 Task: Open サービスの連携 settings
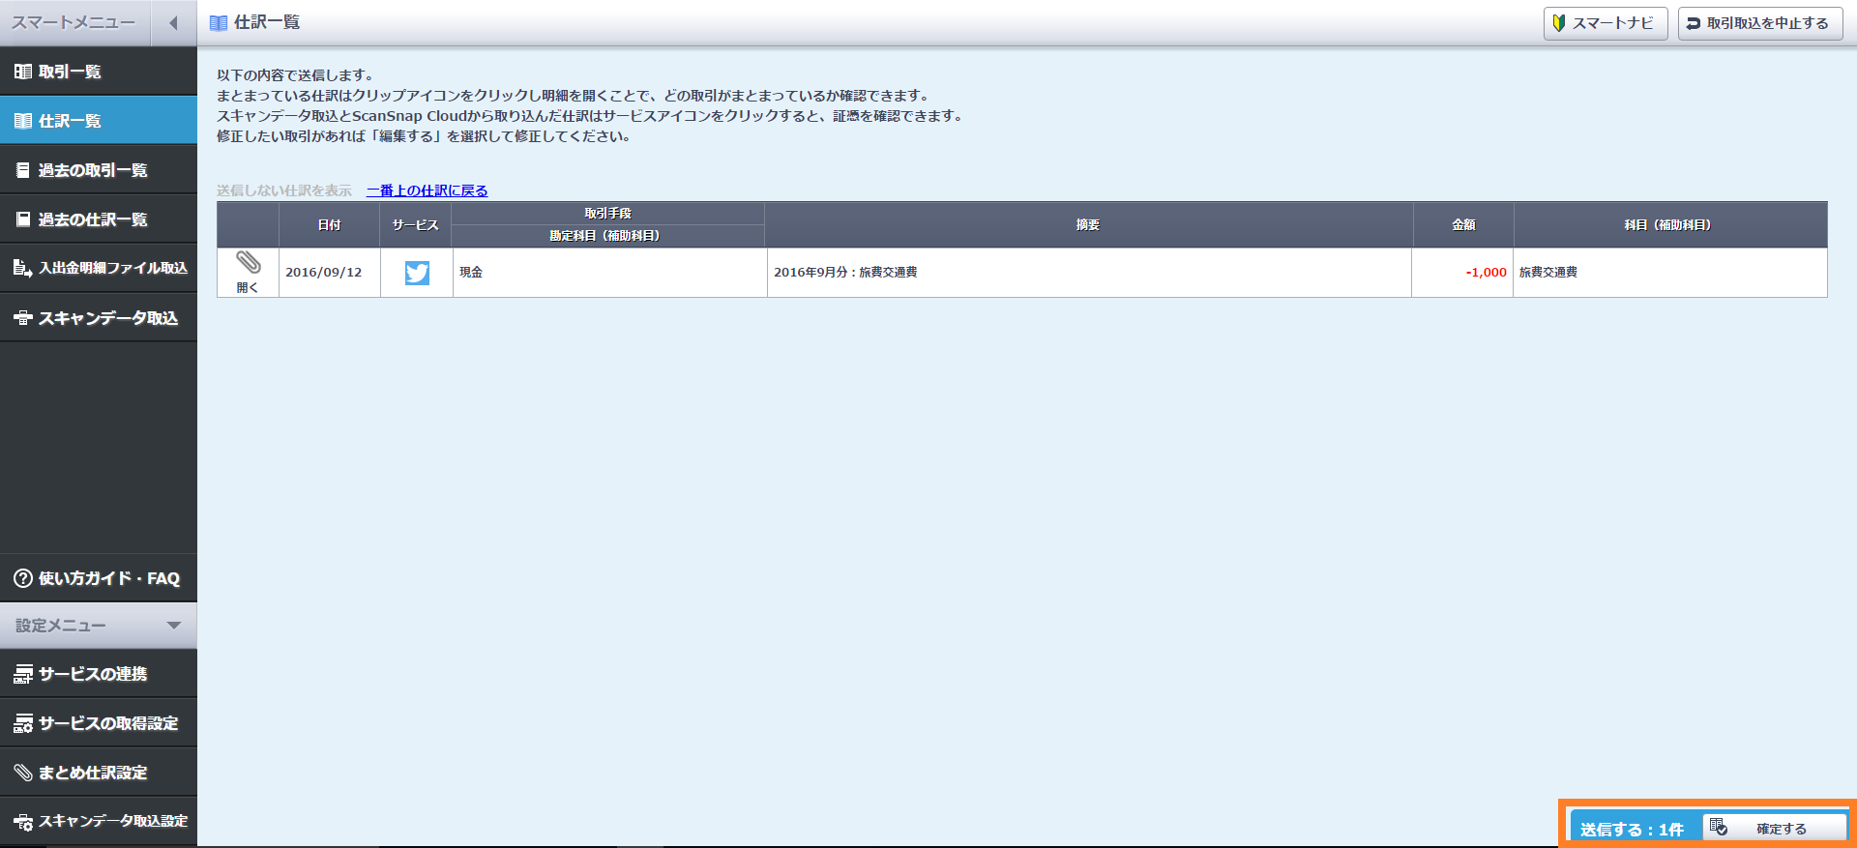(x=99, y=674)
